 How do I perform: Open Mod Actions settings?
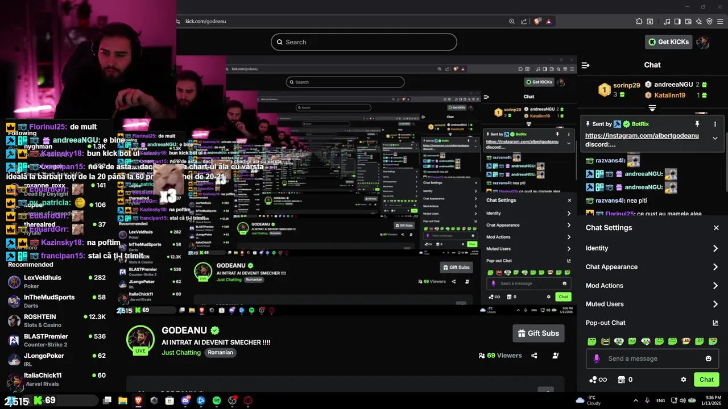(652, 286)
